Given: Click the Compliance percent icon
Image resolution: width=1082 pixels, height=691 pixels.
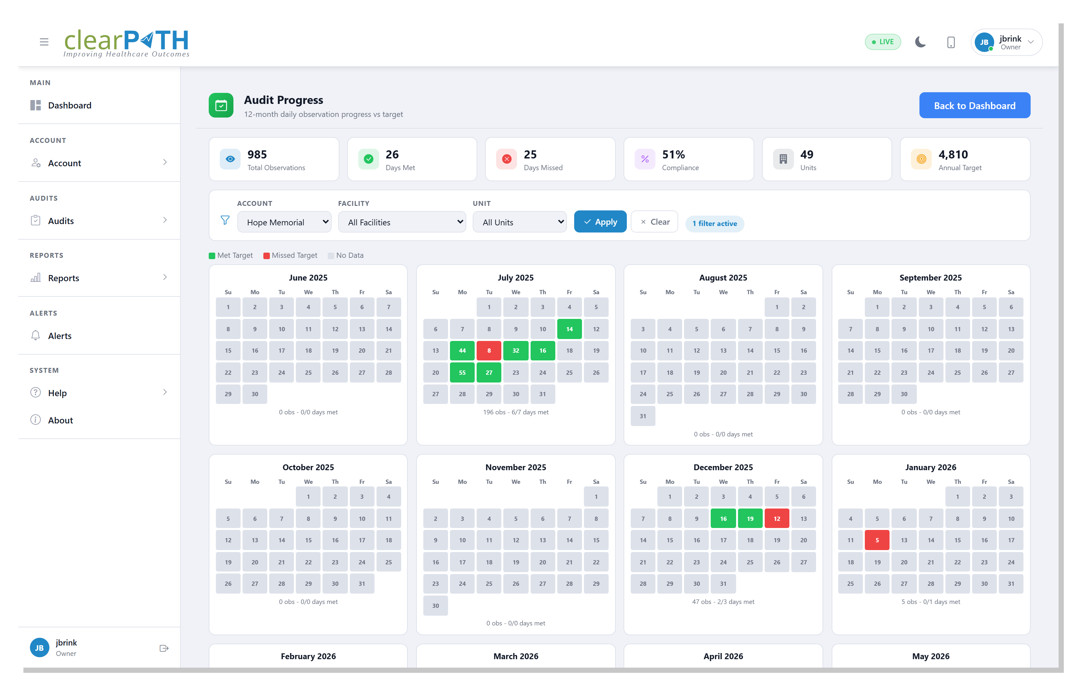Looking at the screenshot, I should pos(645,159).
